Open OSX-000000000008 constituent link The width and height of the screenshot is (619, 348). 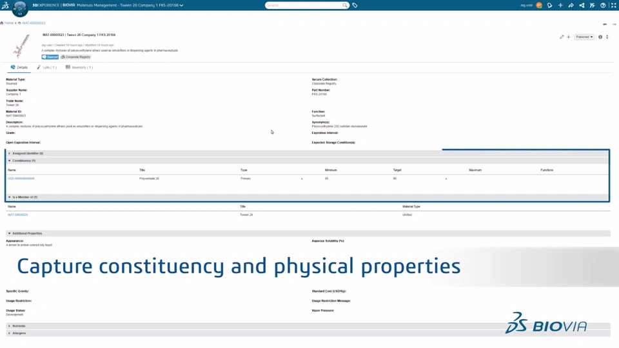(21, 179)
